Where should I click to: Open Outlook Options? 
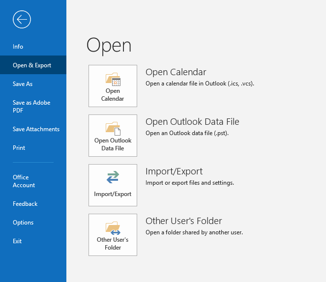pyautogui.click(x=23, y=223)
